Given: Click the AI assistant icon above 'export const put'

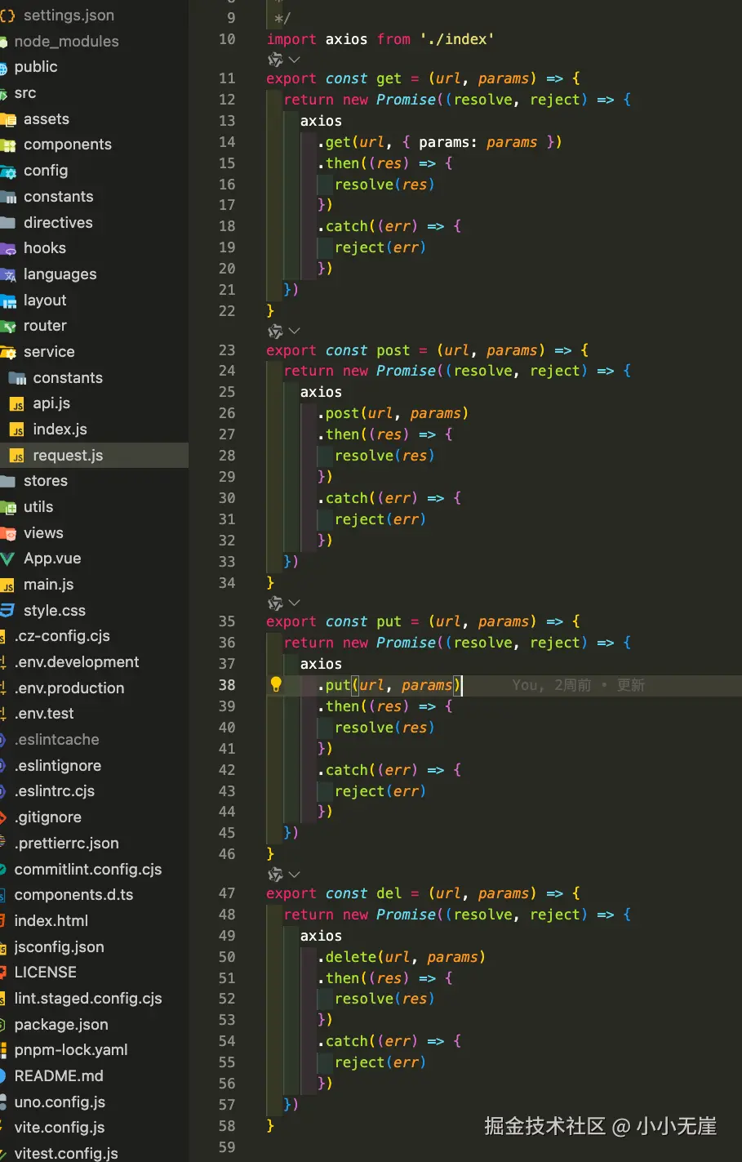Looking at the screenshot, I should coord(275,603).
